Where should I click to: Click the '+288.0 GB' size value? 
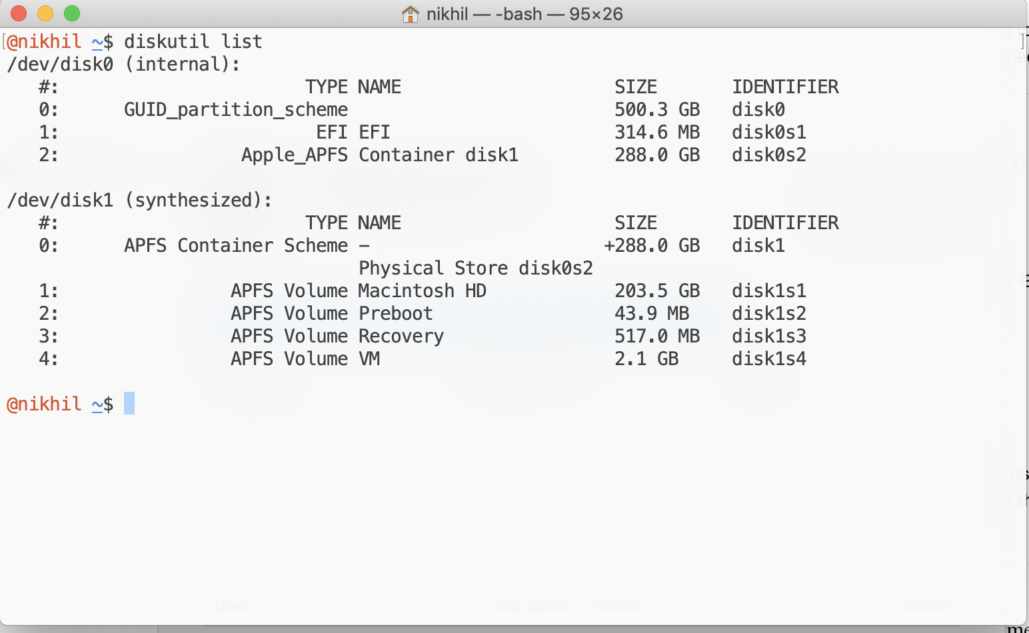(x=652, y=245)
